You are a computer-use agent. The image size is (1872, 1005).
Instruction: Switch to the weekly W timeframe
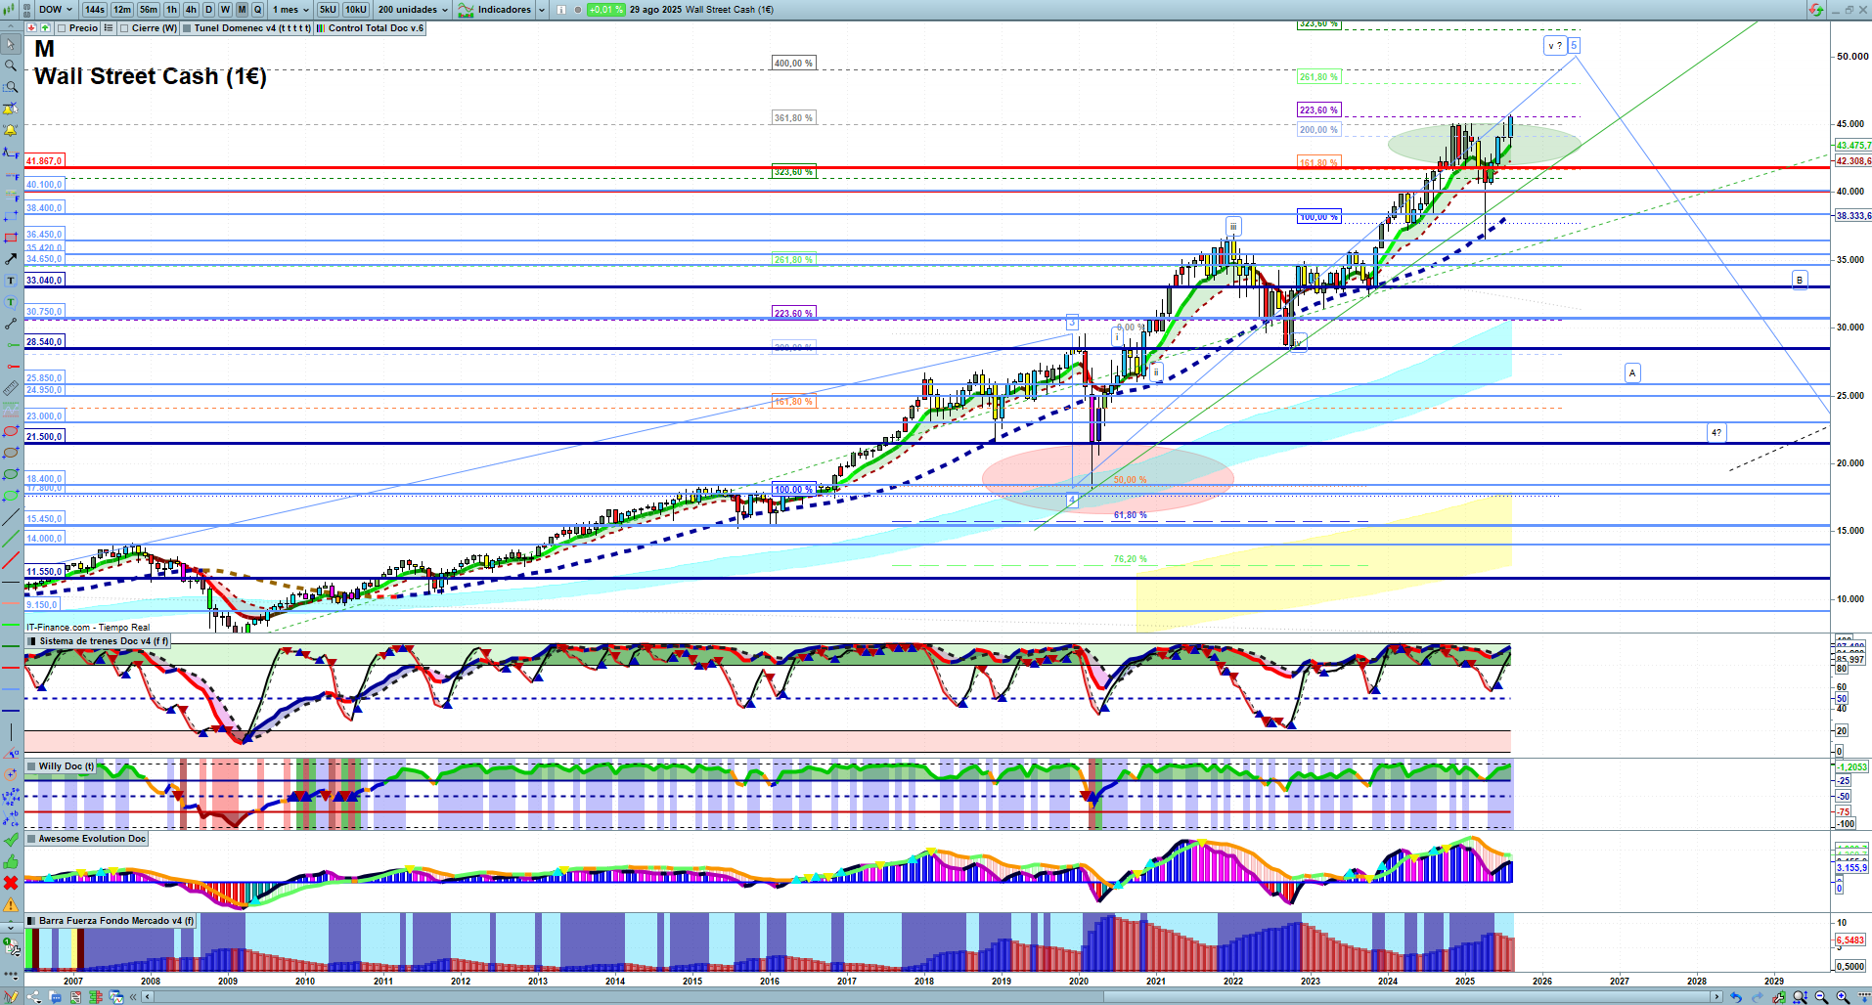(x=225, y=10)
